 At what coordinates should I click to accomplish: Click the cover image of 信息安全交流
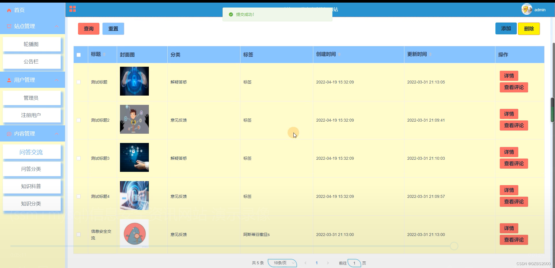pos(134,234)
